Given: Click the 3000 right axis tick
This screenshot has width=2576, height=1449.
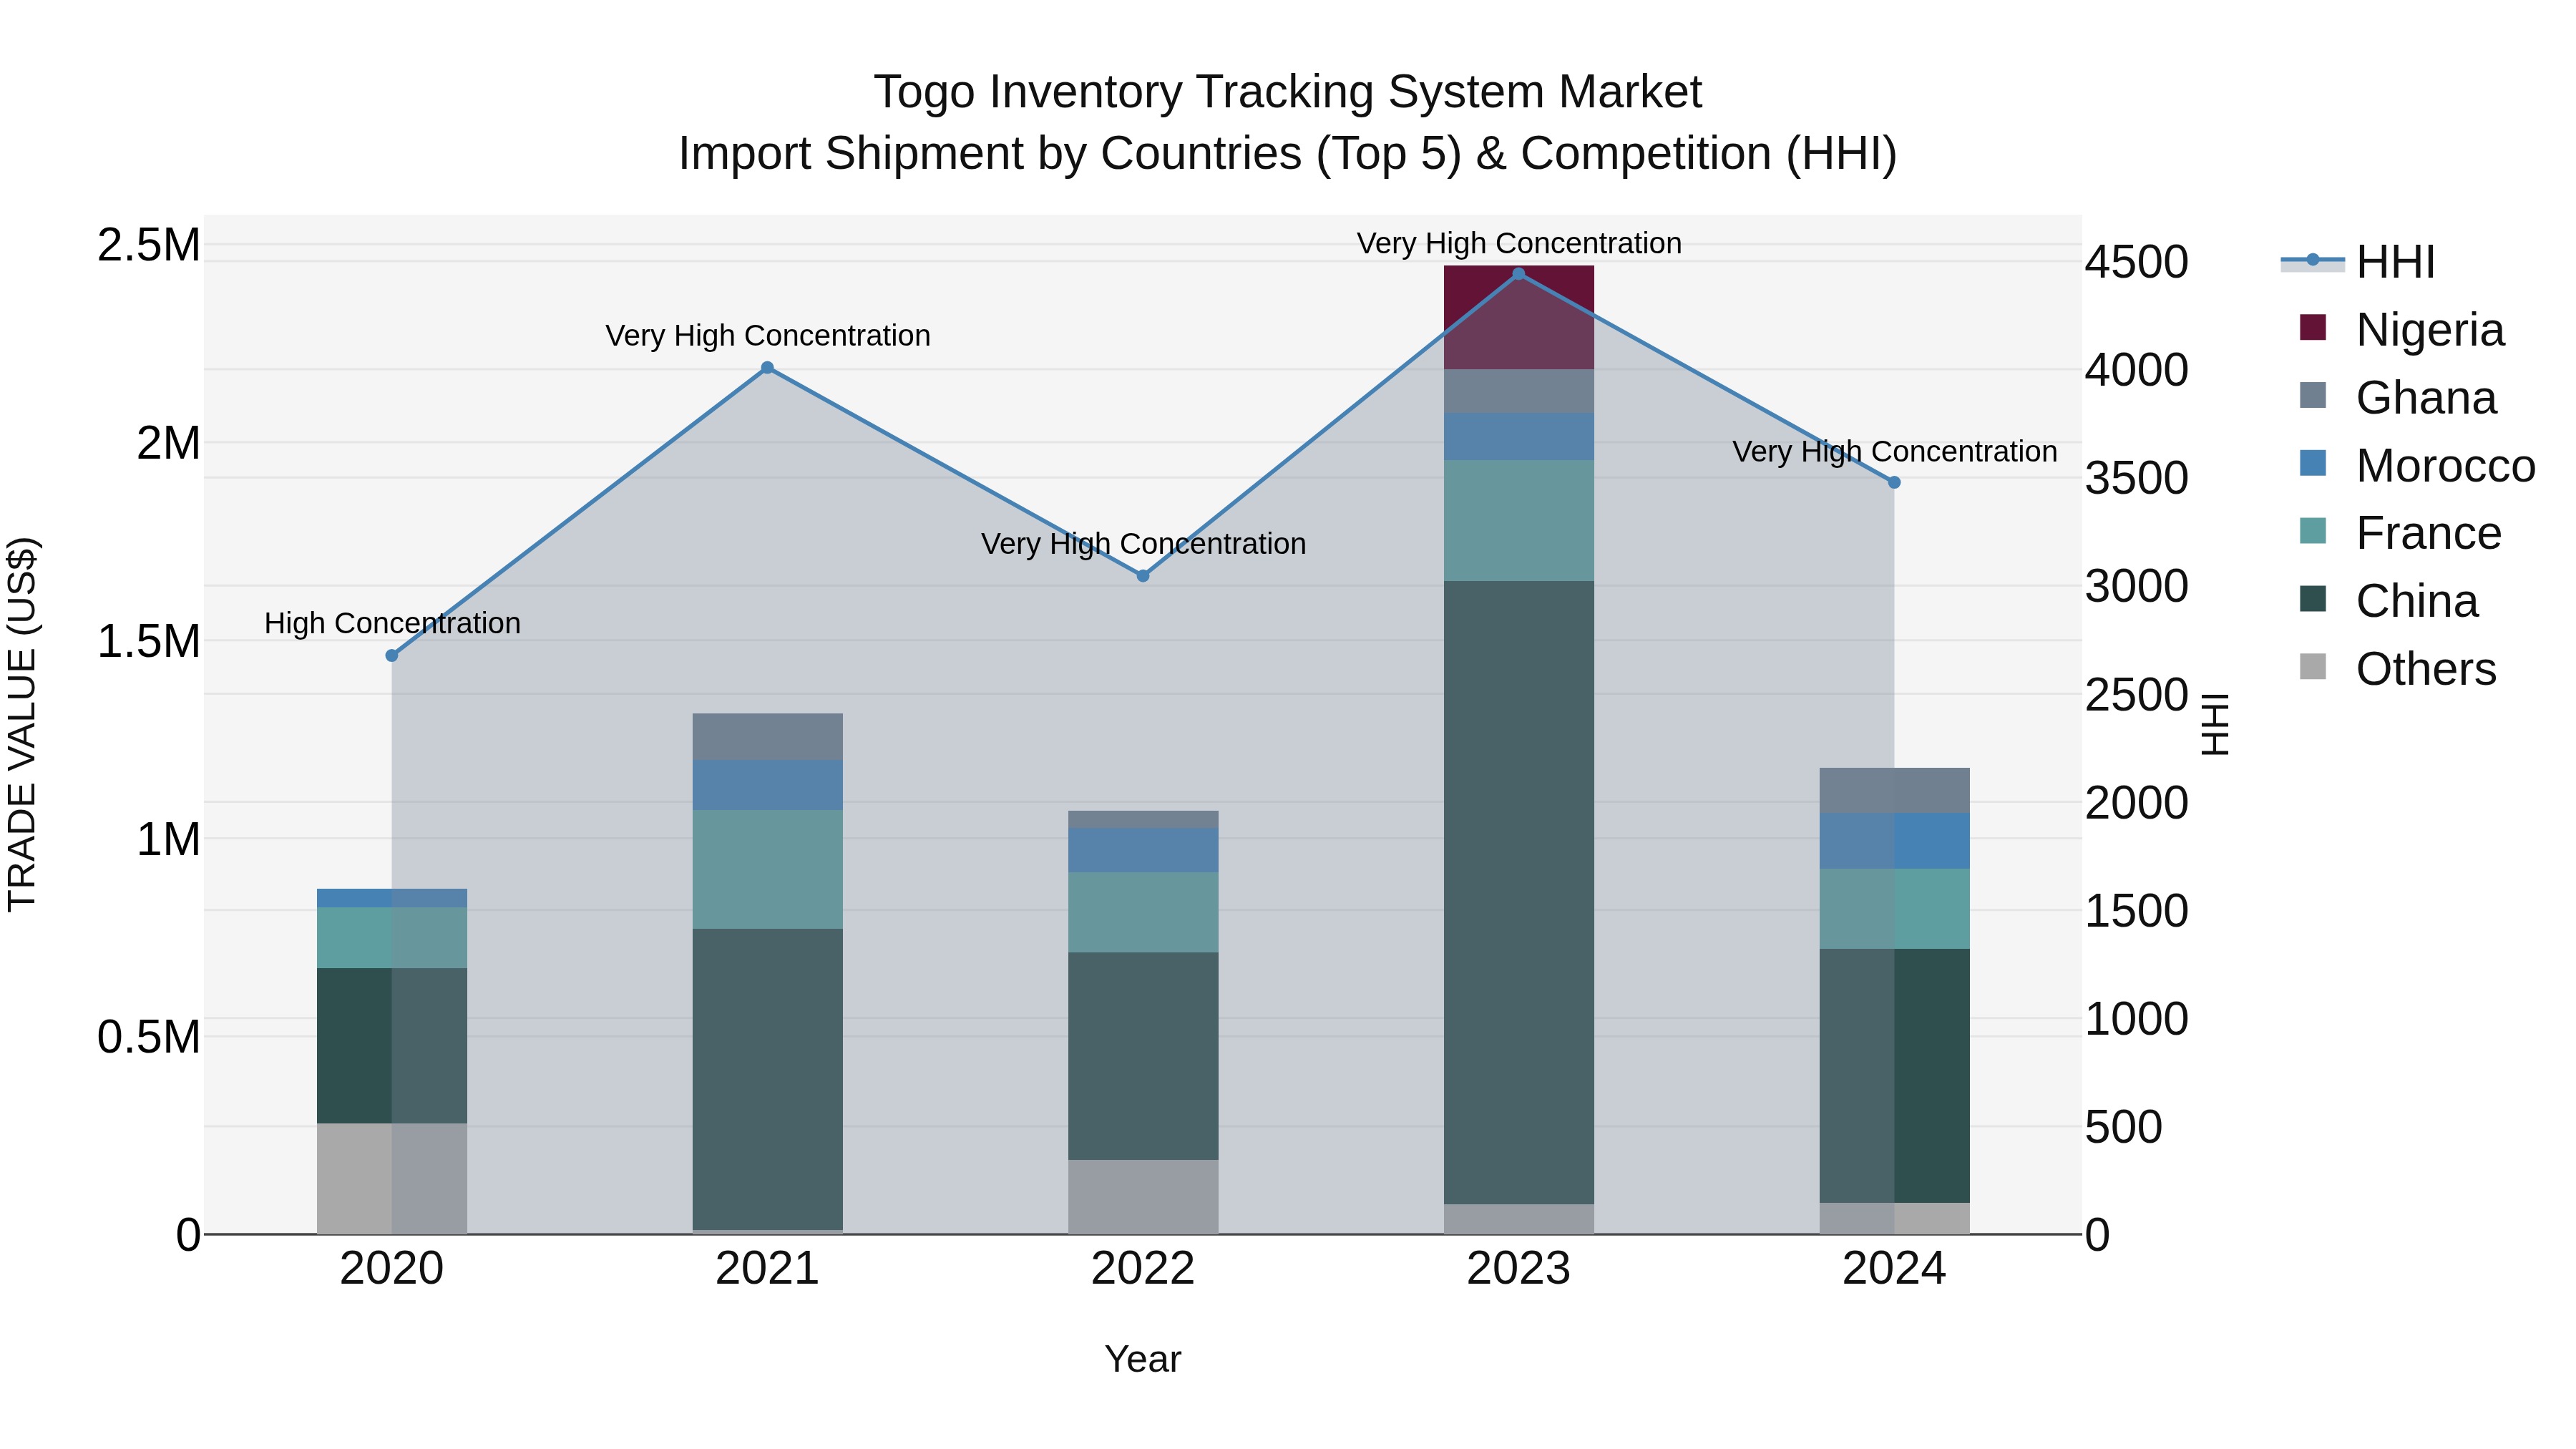Looking at the screenshot, I should (x=2137, y=586).
